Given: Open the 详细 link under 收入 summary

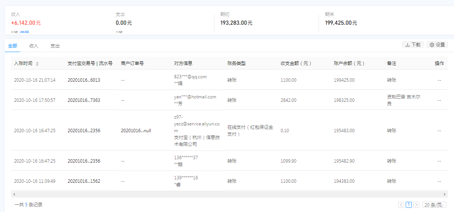Looking at the screenshot, I should coord(24,33).
